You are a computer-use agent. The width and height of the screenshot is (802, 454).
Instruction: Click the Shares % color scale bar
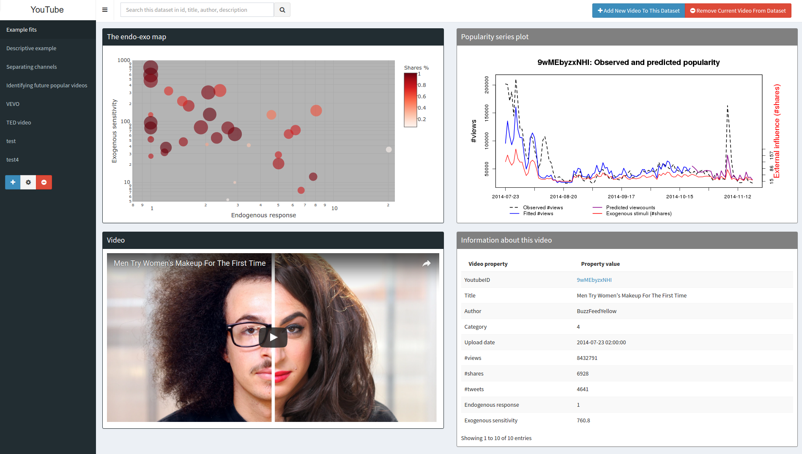click(x=410, y=100)
